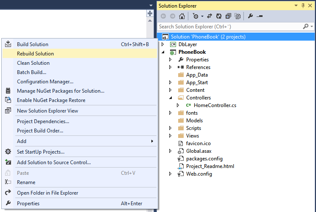Click the Properties wrench toolbar icon
Viewport: 316px width, 212px height.
(250, 16)
